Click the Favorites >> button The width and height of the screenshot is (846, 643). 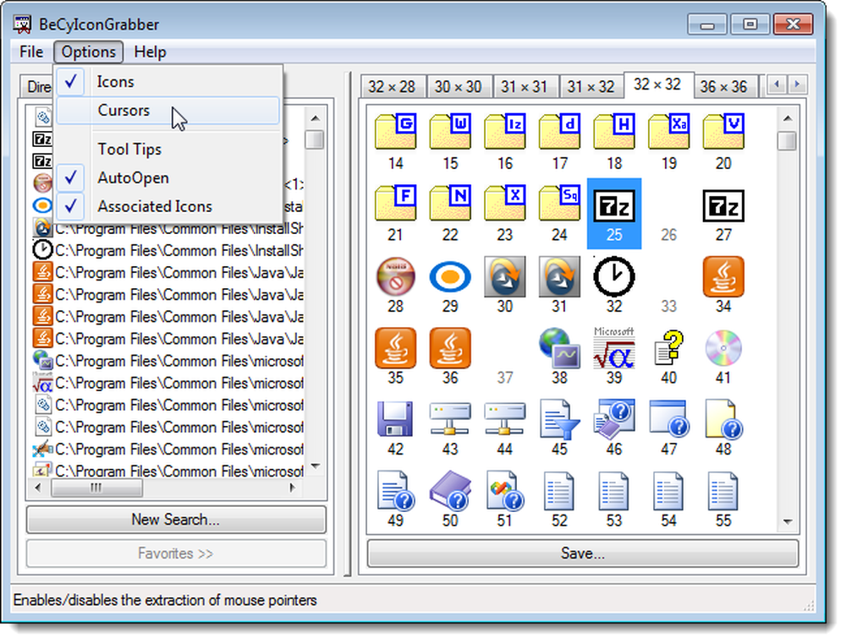coord(176,553)
